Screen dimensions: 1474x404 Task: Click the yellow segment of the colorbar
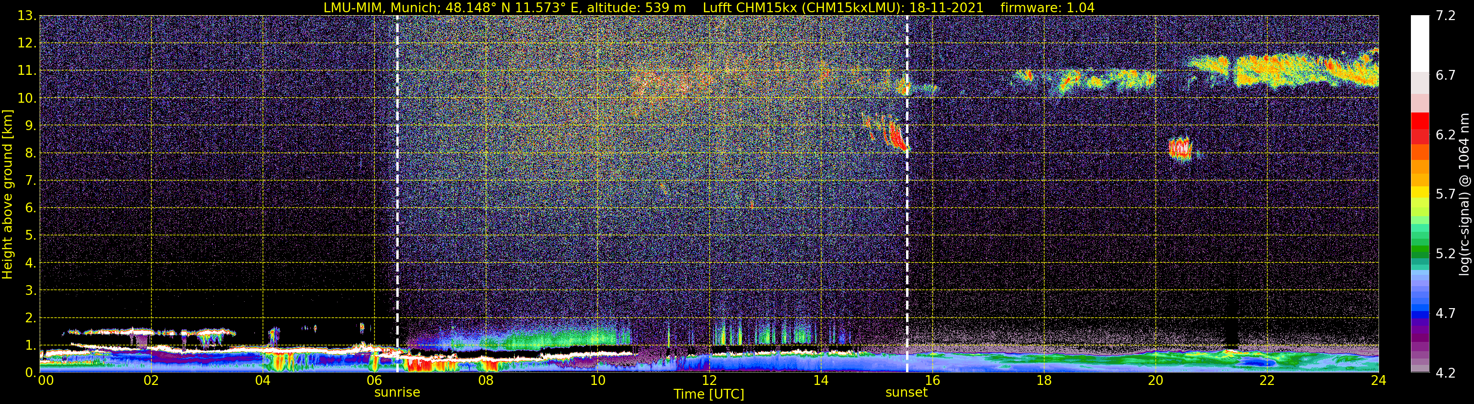coord(1420,192)
